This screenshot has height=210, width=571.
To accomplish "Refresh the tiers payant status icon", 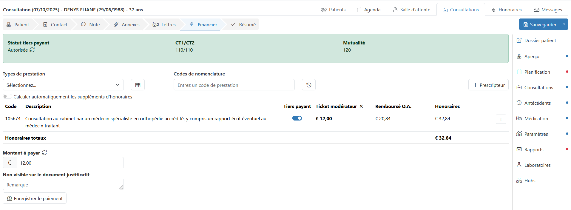I will (x=32, y=50).
